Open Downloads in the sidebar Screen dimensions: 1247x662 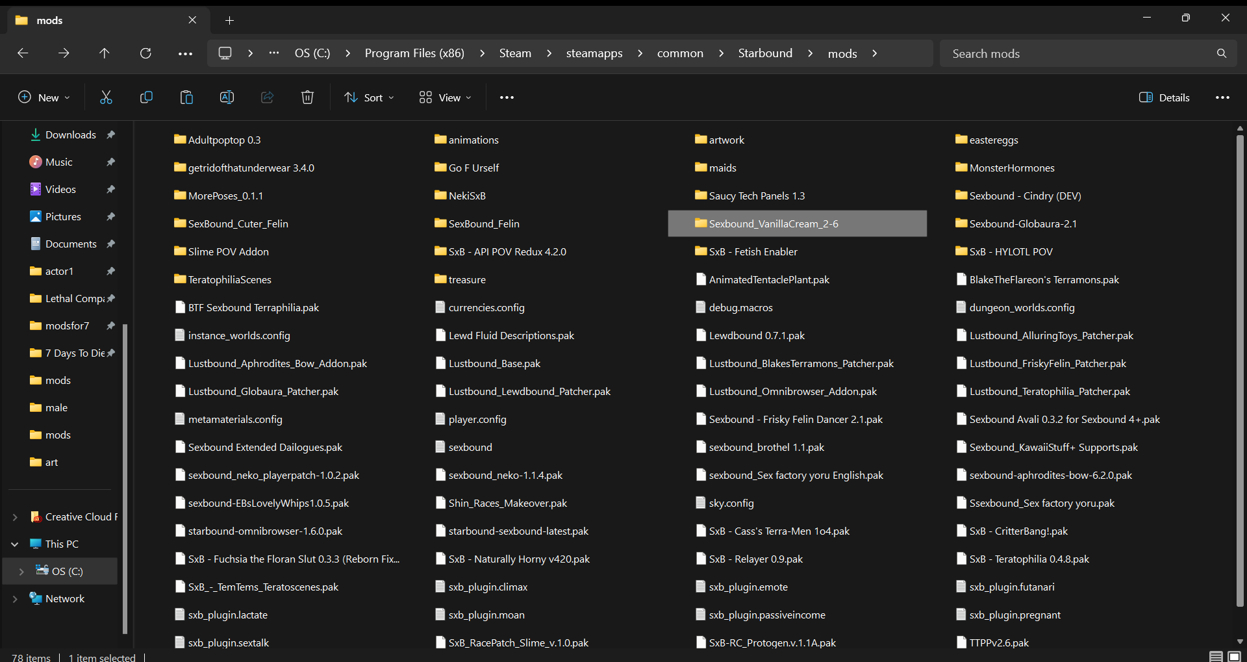pos(70,134)
